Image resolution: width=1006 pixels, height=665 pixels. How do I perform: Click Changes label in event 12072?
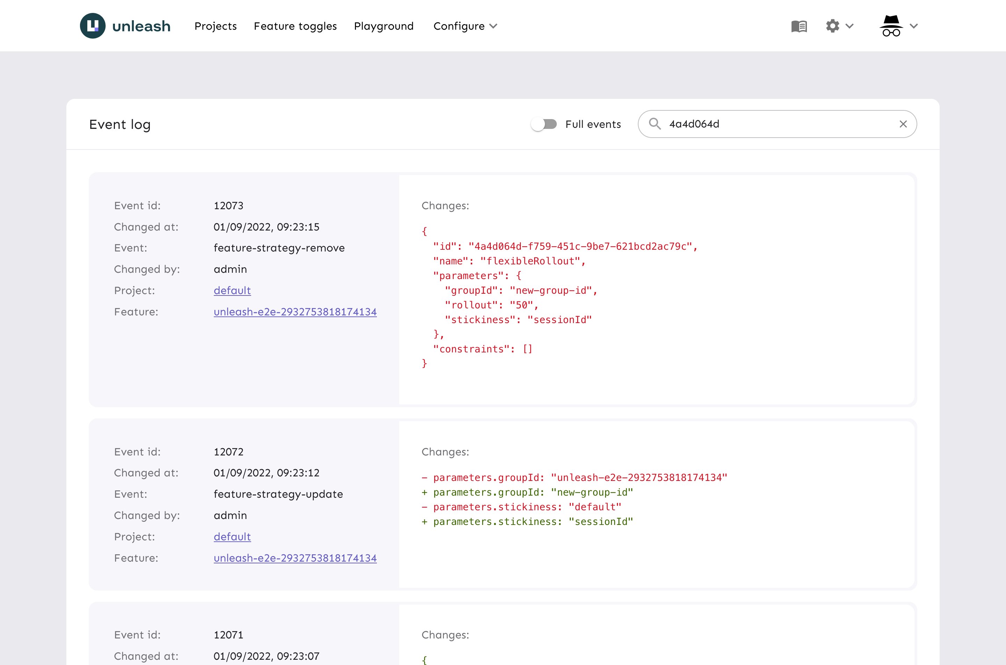[445, 452]
